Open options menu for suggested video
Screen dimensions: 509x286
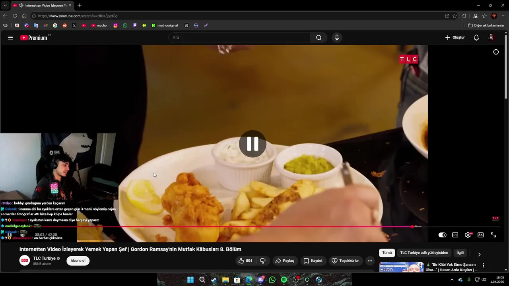click(484, 265)
